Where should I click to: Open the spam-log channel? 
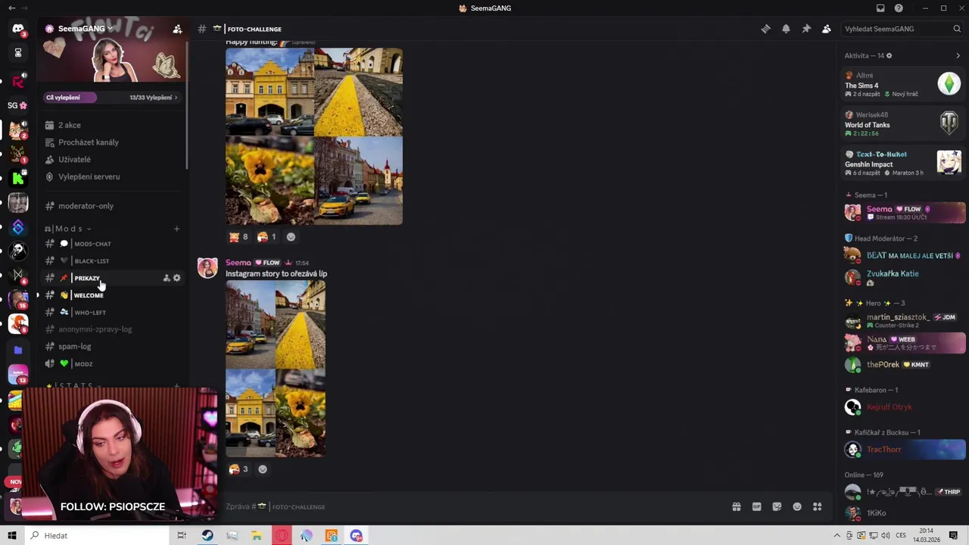click(112, 347)
